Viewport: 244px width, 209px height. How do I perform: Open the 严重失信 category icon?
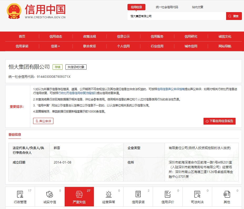pos(79,195)
